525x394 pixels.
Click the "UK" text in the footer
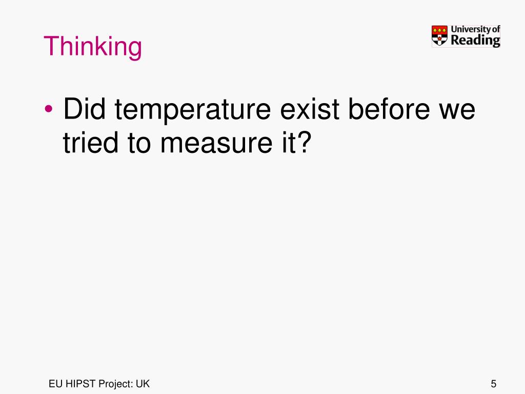click(x=143, y=384)
